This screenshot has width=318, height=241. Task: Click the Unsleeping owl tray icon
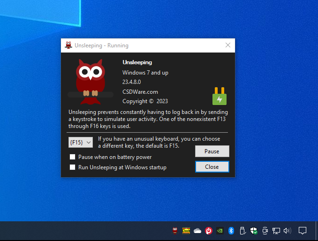pos(175,231)
